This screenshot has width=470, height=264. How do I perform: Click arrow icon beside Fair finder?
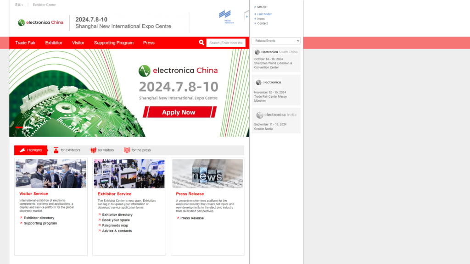[255, 14]
